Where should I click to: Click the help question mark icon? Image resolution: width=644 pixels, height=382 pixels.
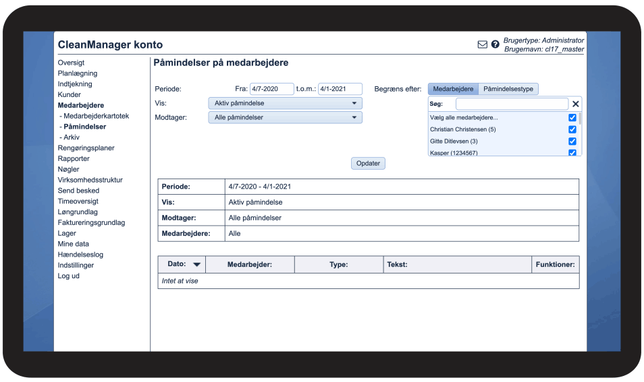(495, 44)
